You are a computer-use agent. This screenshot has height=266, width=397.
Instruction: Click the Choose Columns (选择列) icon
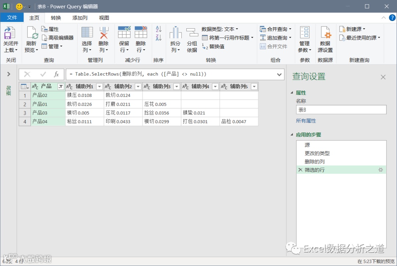(87, 33)
